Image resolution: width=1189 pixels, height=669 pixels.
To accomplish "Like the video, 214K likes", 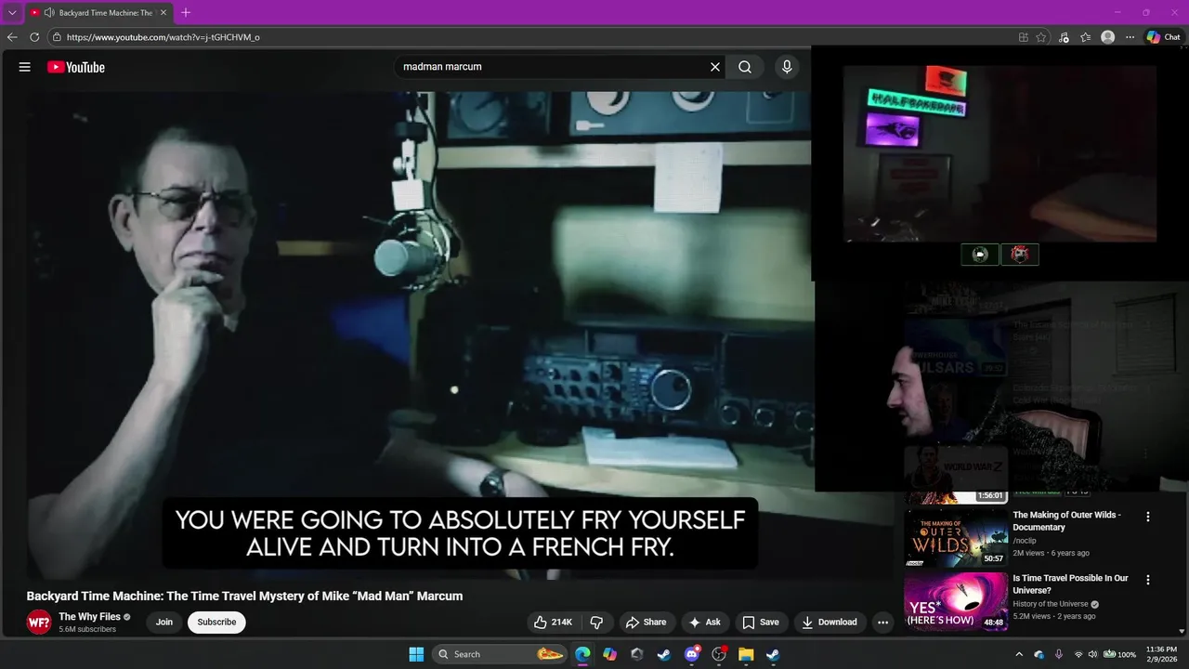I will click(553, 623).
